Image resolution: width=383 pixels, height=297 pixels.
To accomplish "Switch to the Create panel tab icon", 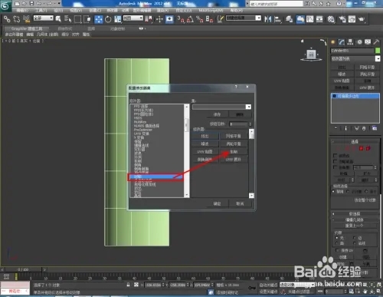I will click(333, 42).
